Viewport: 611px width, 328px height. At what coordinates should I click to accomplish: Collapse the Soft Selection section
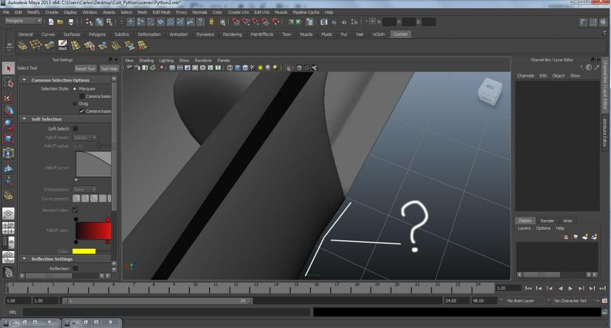coord(24,119)
